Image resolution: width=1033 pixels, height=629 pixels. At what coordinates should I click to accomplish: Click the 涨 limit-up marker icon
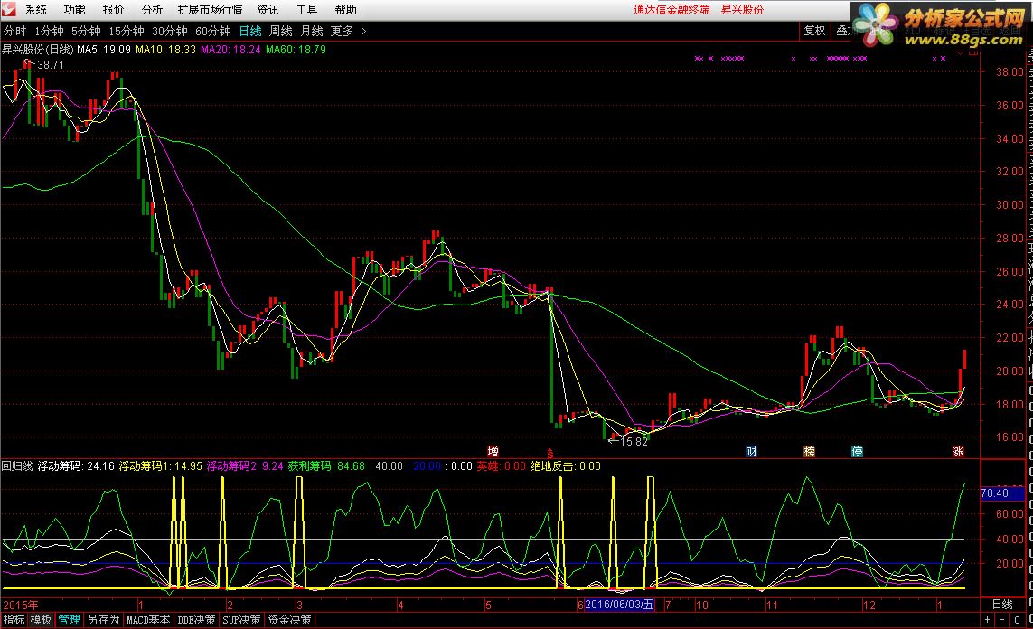[x=958, y=452]
